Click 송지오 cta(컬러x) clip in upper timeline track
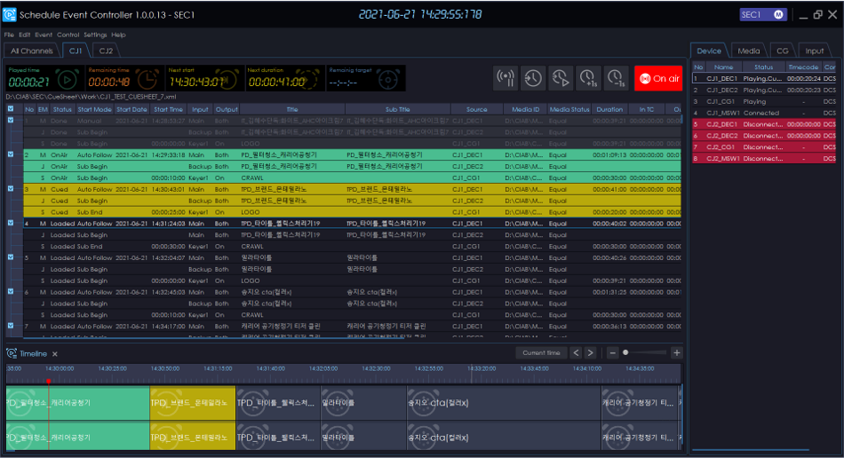The image size is (844, 458). [504, 403]
